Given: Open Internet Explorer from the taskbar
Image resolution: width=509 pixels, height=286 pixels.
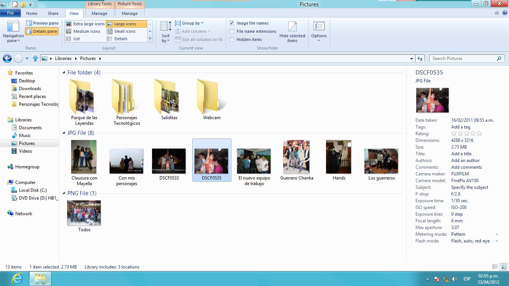Looking at the screenshot, I should 17,279.
